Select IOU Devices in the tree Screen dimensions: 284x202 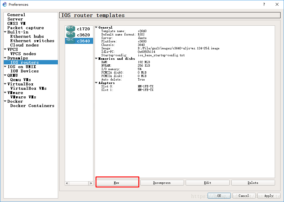pyautogui.click(x=25, y=71)
